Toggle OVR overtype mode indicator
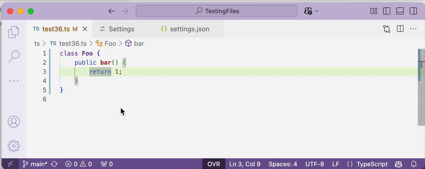425x169 pixels. (214, 164)
